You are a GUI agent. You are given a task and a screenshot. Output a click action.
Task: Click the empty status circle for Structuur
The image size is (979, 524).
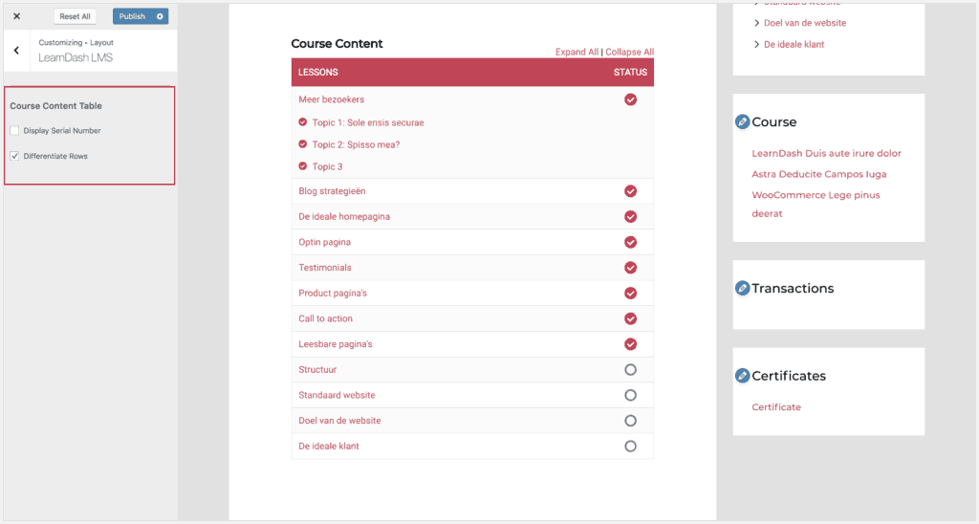pyautogui.click(x=631, y=370)
